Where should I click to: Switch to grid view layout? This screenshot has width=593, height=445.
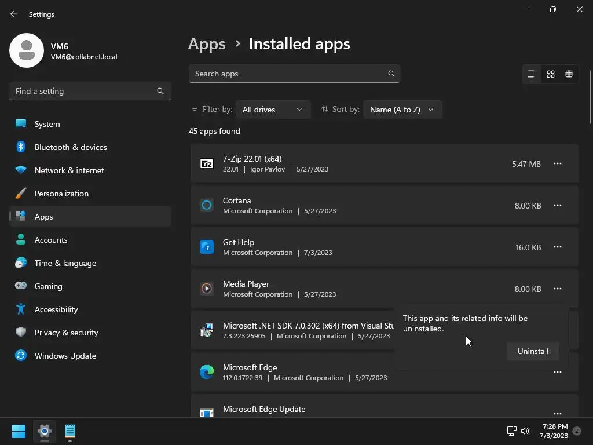[x=551, y=74]
